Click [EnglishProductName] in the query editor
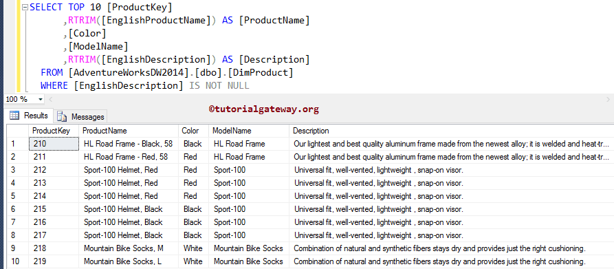Screen dimensions: 614x269 pos(157,21)
